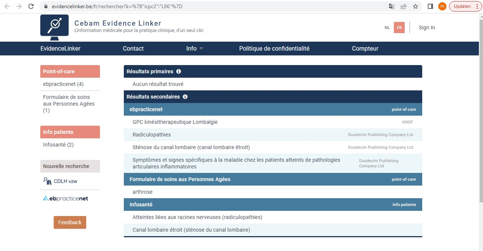Viewport: 483px width, 251px height.
Task: Click the info icon beside Résultats primaires
Action: (179, 71)
